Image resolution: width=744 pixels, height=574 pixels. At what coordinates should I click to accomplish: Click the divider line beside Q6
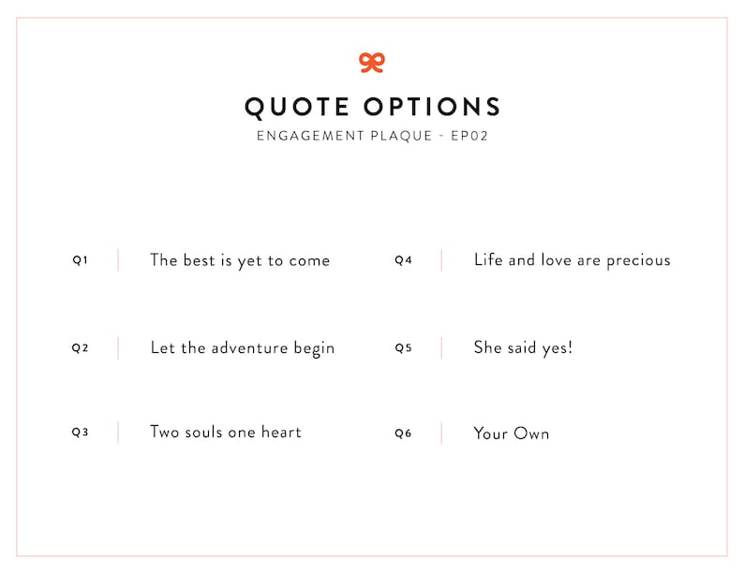tap(441, 434)
